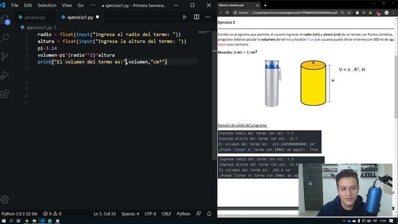Open the View menu
The width and height of the screenshot is (398, 224).
pos(67,5)
